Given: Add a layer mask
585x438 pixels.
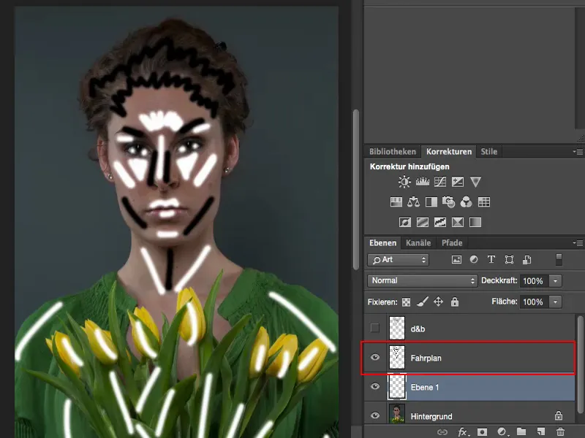Looking at the screenshot, I should coord(482,431).
